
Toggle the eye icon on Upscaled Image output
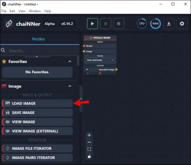[x=87, y=70]
